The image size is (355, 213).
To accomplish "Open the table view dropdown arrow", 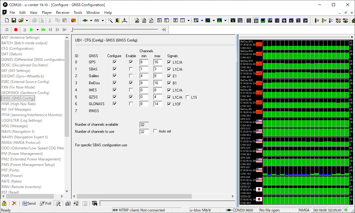I will (188, 20).
